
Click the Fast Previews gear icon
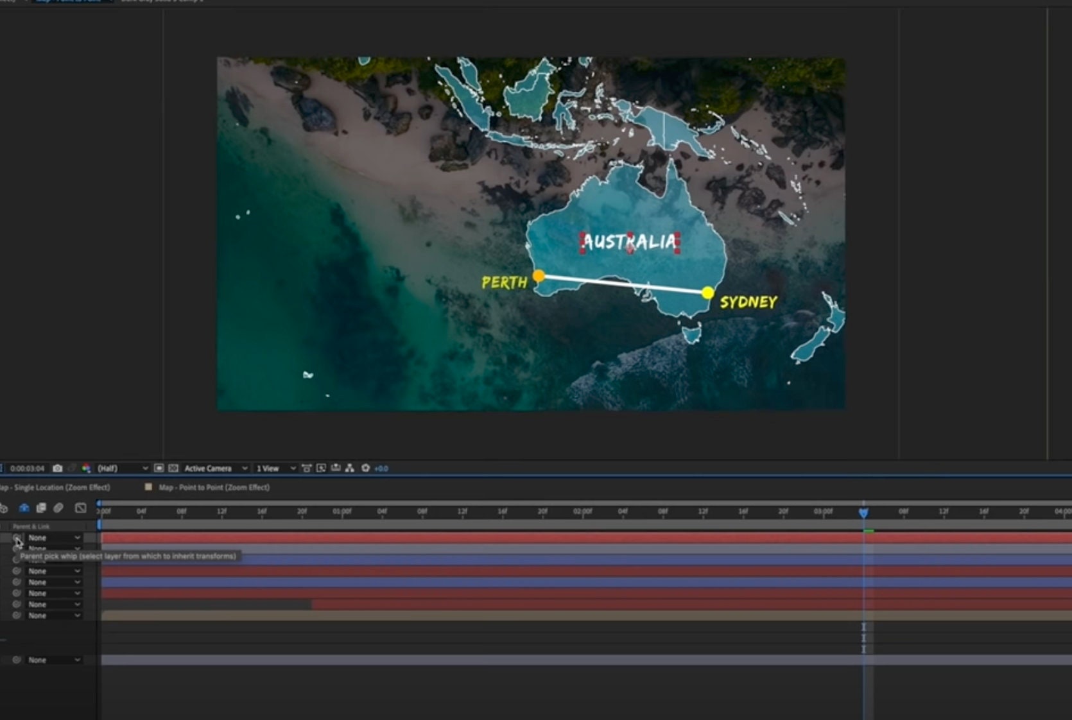[365, 468]
